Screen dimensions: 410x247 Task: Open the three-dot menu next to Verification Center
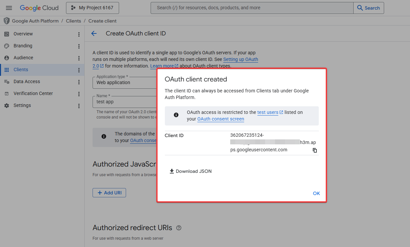pos(79,94)
